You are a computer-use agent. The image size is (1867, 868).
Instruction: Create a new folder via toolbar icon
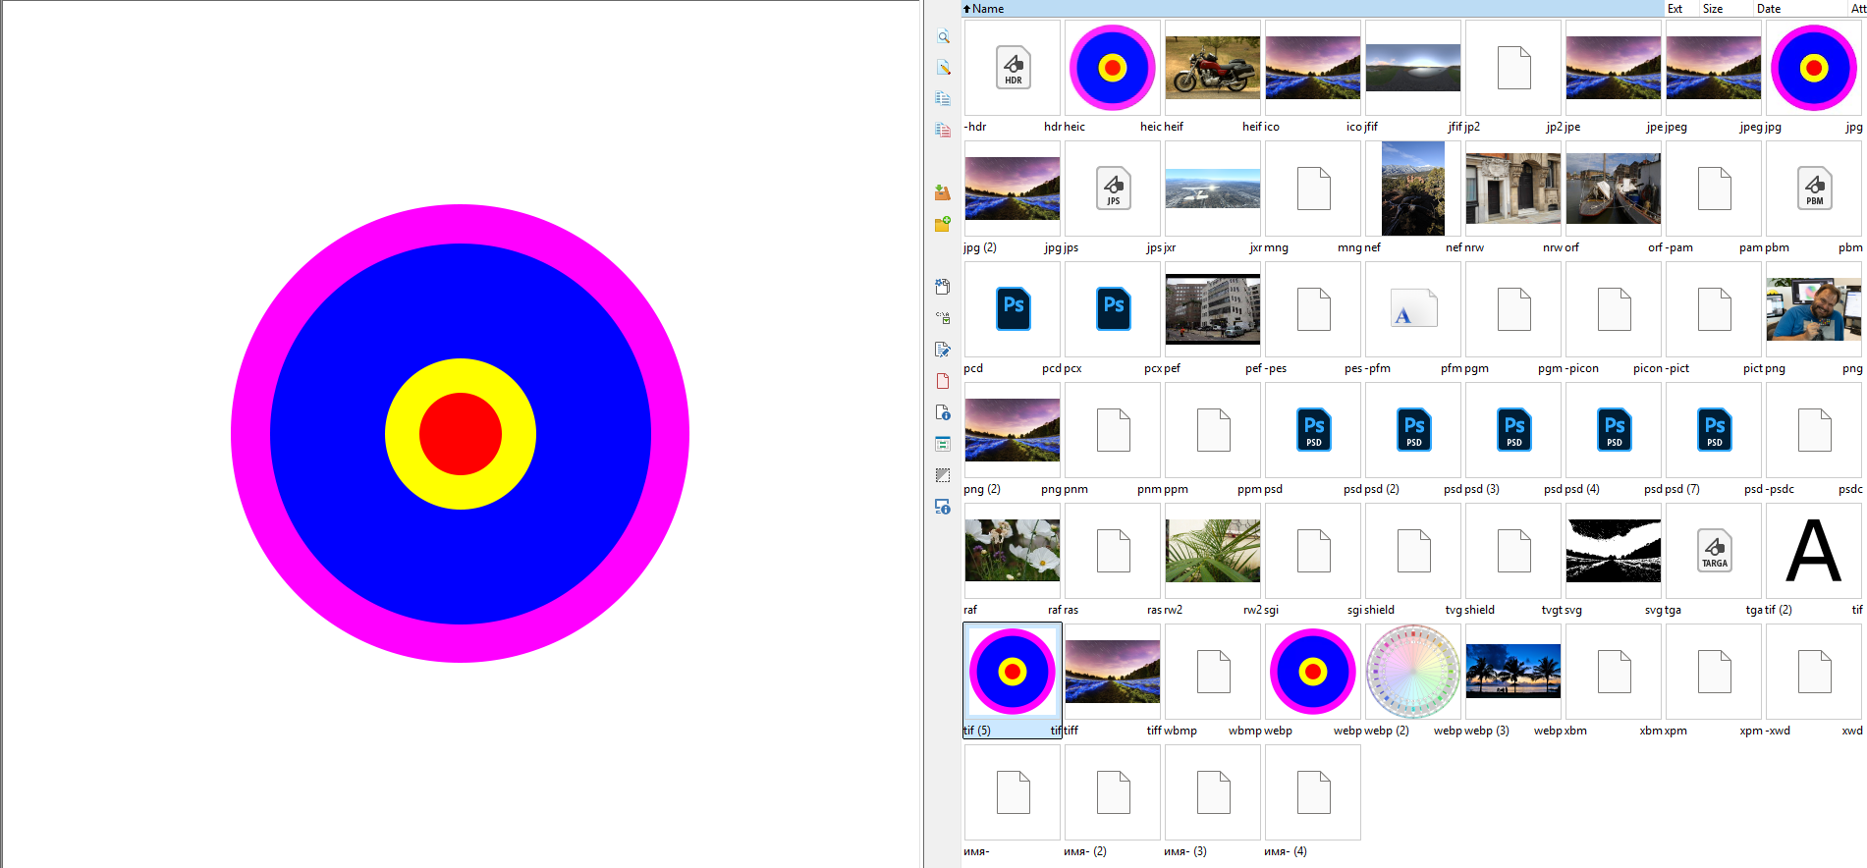point(943,224)
